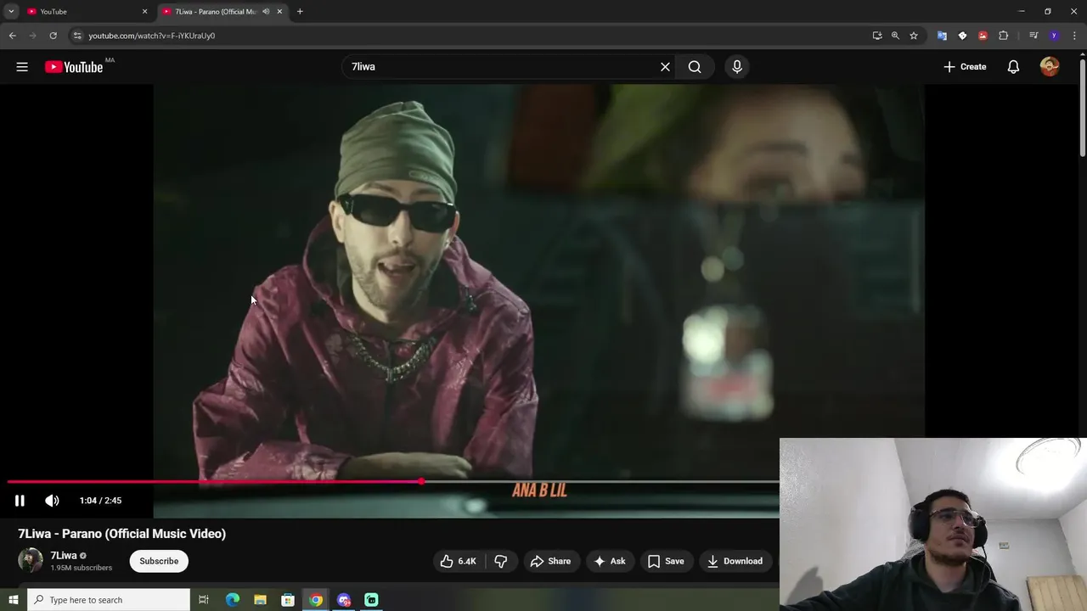
Task: Click the progress bar scrubber handle
Action: 421,482
